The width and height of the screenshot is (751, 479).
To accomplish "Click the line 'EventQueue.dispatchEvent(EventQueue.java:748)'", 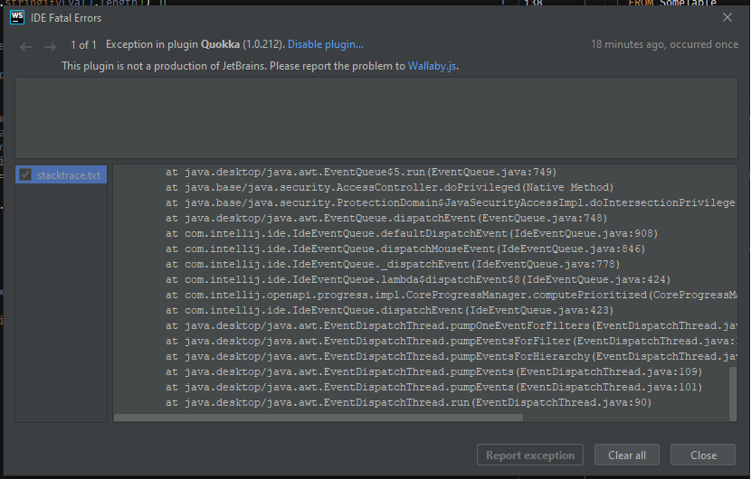I will (386, 218).
